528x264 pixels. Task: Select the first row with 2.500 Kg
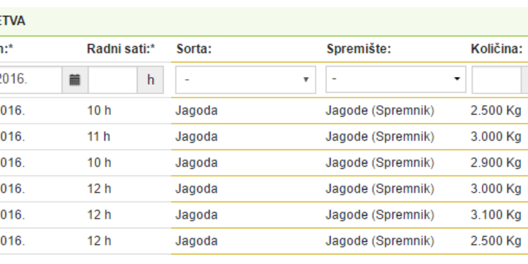264,111
